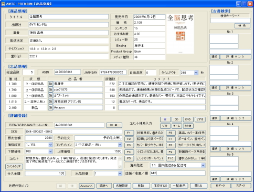Screen dimensions: 254x192
Task: Click the F7 comment shortcut button
Action: click(x=171, y=139)
